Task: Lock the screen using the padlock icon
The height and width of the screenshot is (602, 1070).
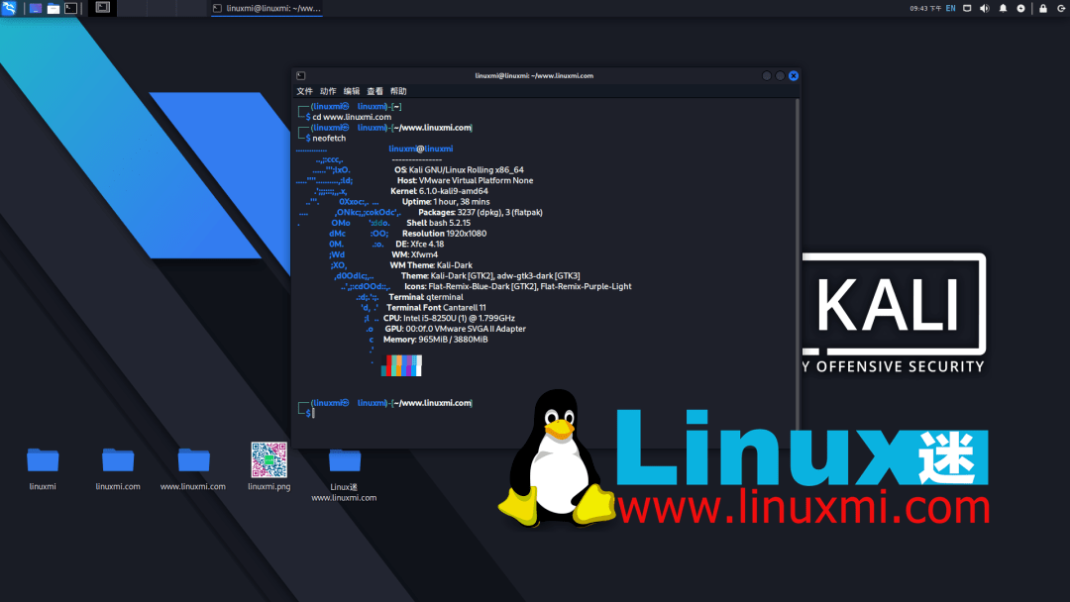Action: tap(1042, 8)
